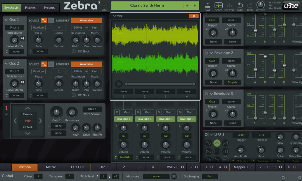Open the Matrix tab in lower bar
The width and height of the screenshot is (302, 181).
[x=51, y=167]
